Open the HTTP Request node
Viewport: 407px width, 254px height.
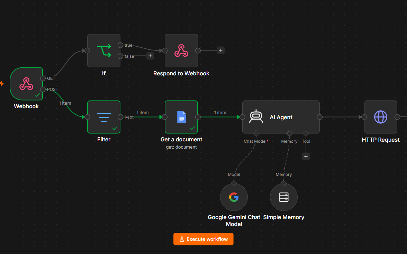381,117
